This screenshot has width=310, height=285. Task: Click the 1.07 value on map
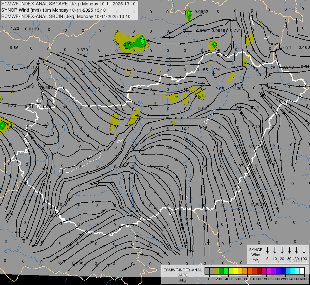(239, 166)
